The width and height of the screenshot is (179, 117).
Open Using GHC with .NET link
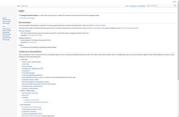click(32, 100)
